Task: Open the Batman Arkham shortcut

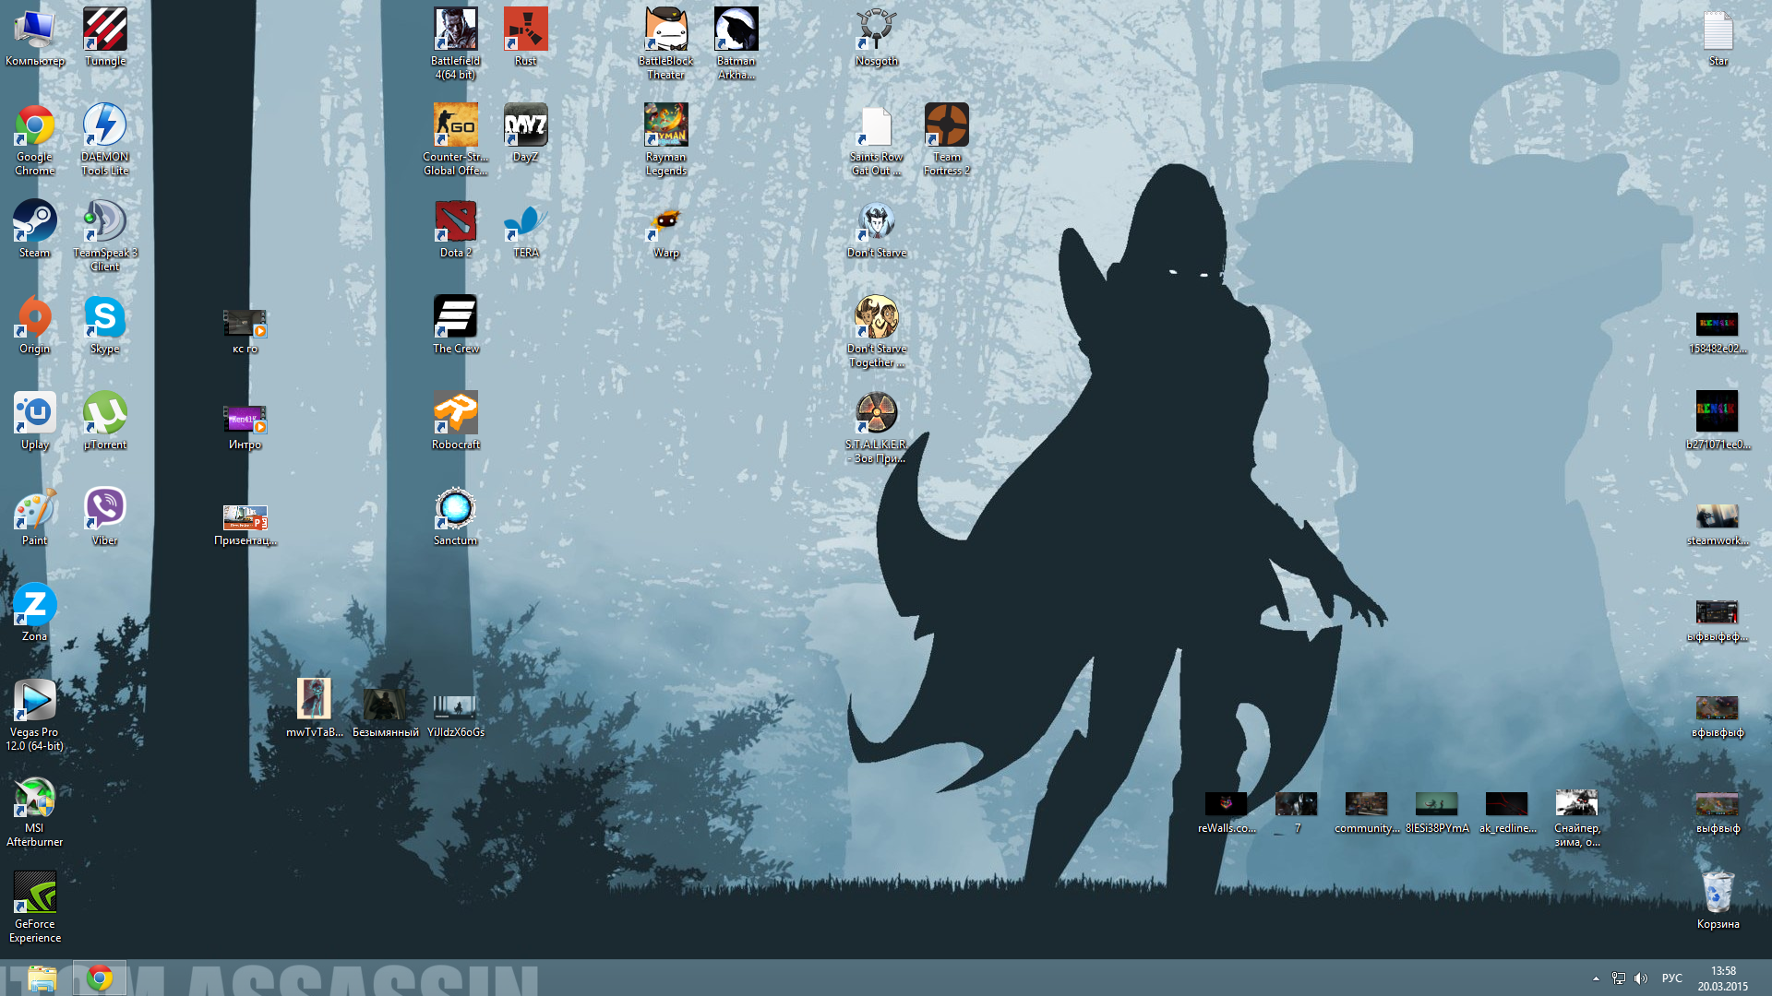Action: [736, 43]
